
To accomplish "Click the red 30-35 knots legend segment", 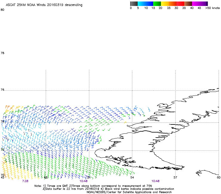I will coord(180,4).
